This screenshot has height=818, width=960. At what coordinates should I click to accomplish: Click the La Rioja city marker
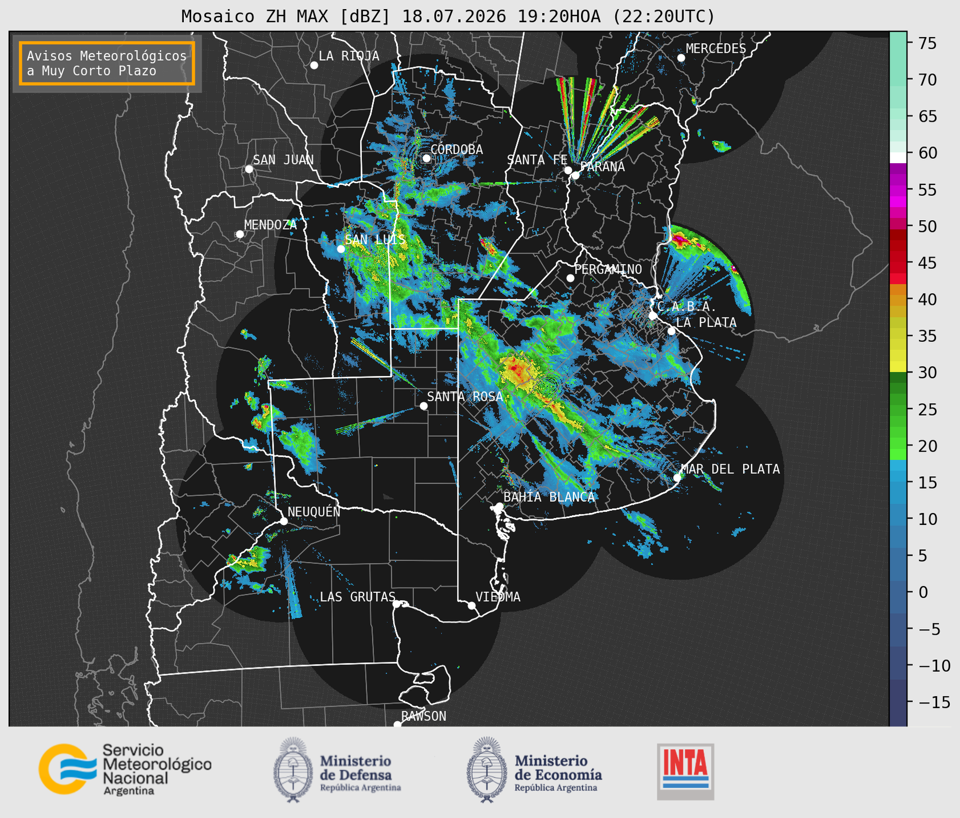tap(314, 65)
